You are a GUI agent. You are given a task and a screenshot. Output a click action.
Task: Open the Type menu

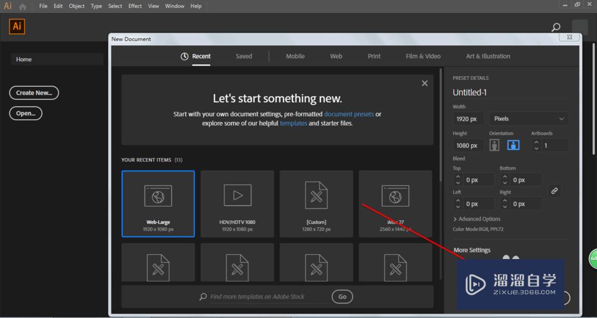point(96,6)
